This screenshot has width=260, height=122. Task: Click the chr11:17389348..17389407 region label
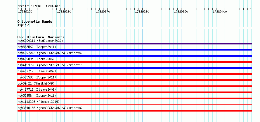point(39,6)
